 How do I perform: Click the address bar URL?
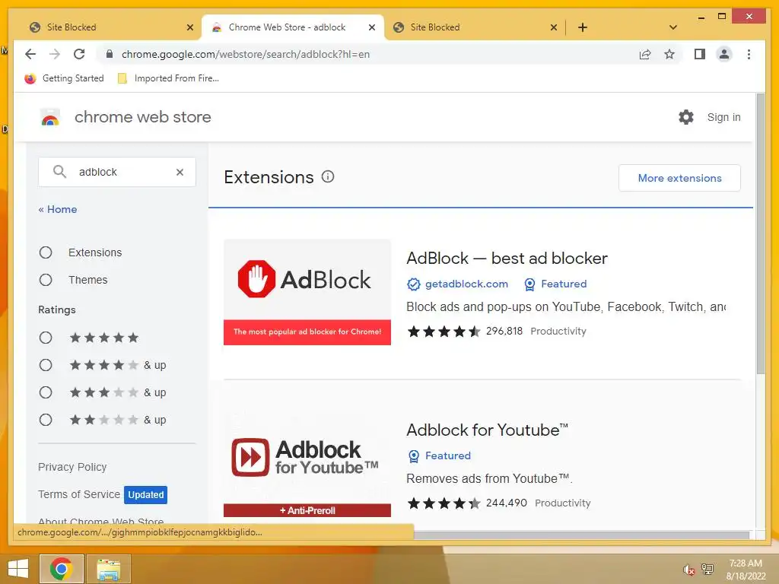[x=246, y=54]
